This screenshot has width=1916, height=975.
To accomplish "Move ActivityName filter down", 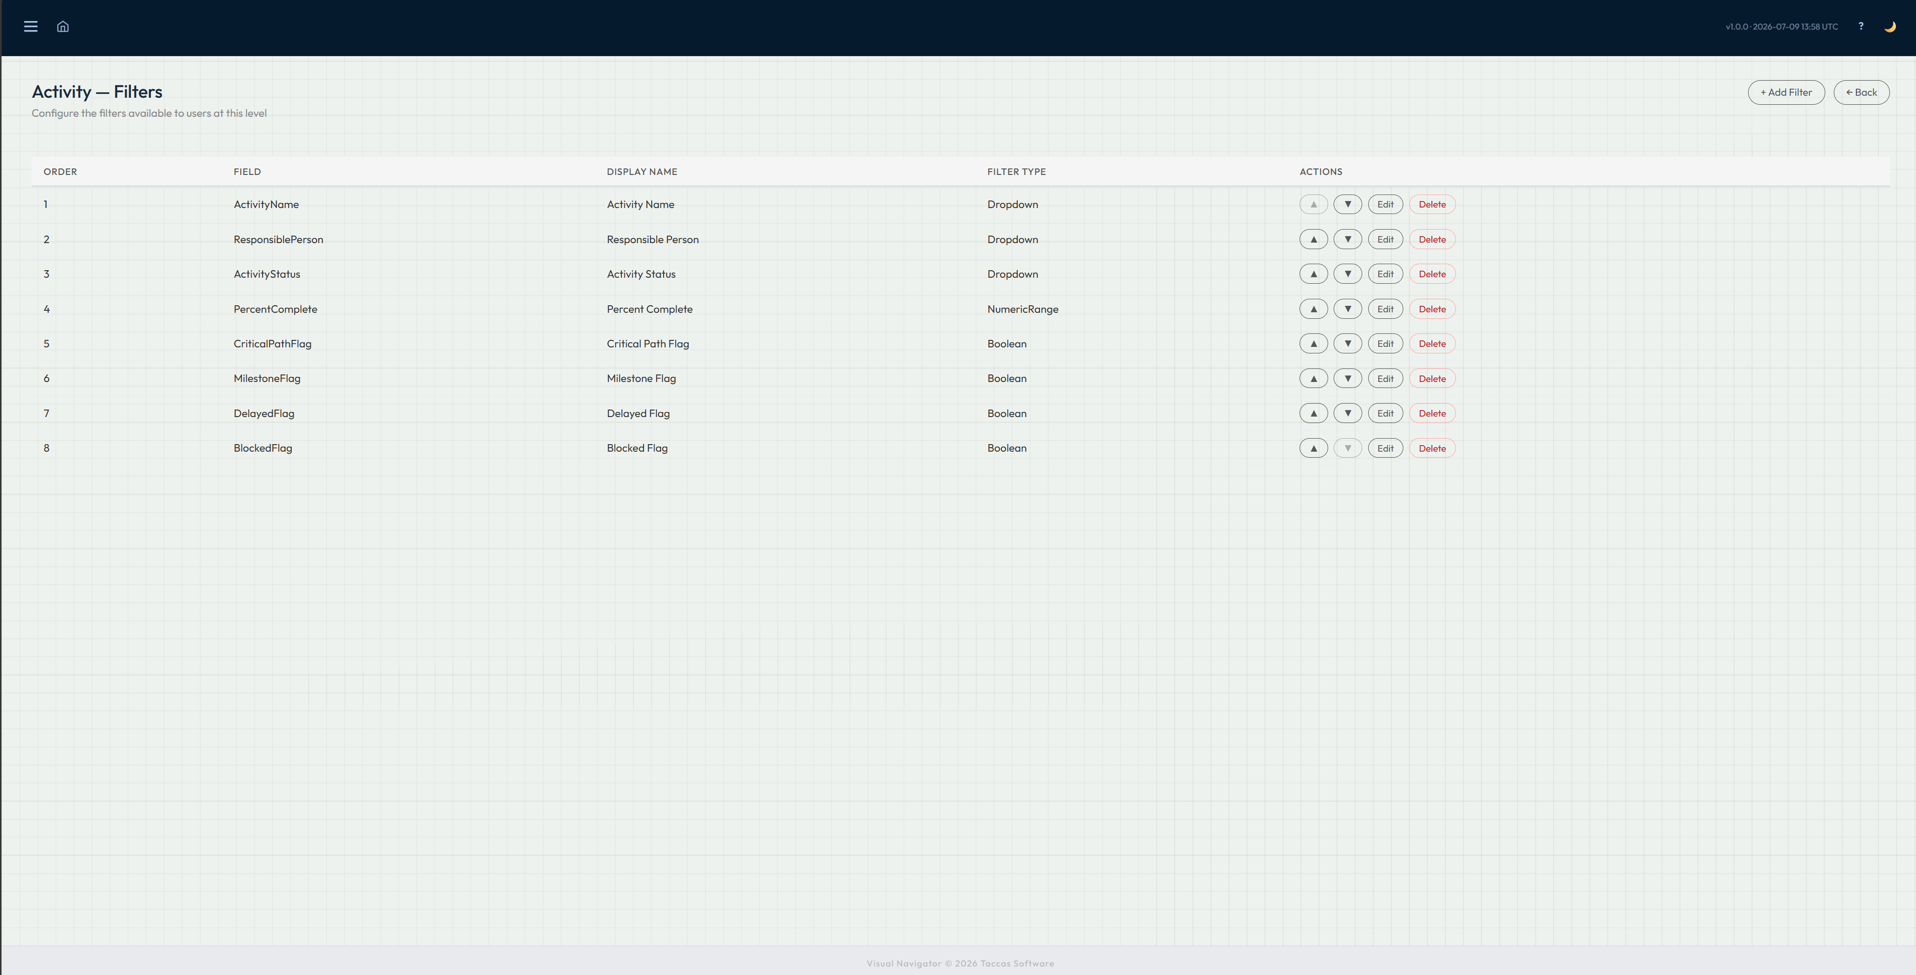I will click(x=1347, y=205).
